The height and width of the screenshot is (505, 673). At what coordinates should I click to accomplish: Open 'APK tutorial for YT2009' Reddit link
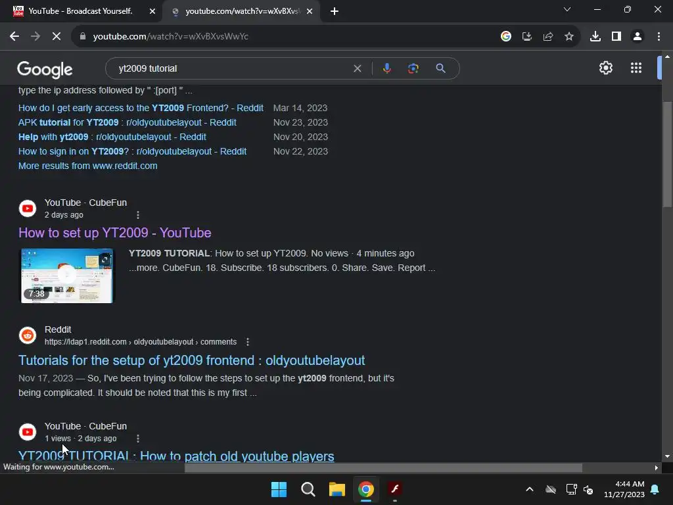(127, 122)
